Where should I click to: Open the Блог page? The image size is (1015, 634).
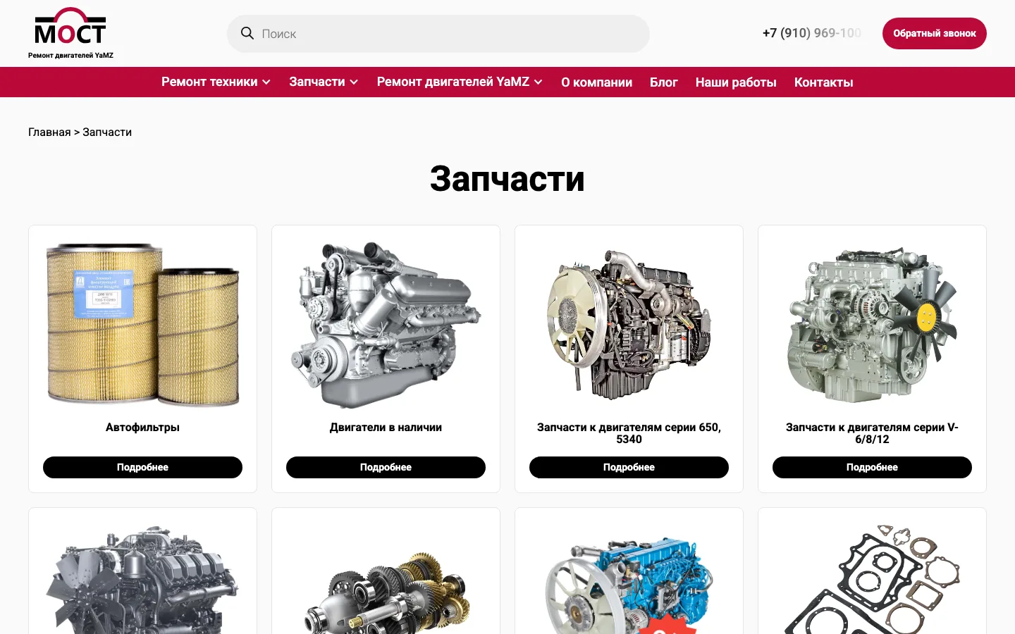tap(664, 82)
